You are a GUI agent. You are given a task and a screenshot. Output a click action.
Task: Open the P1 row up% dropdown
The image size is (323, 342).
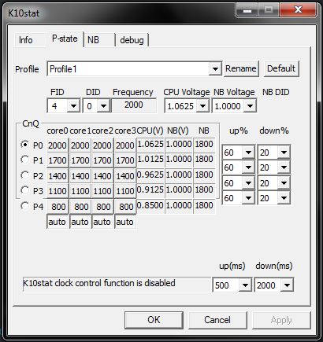pyautogui.click(x=248, y=167)
